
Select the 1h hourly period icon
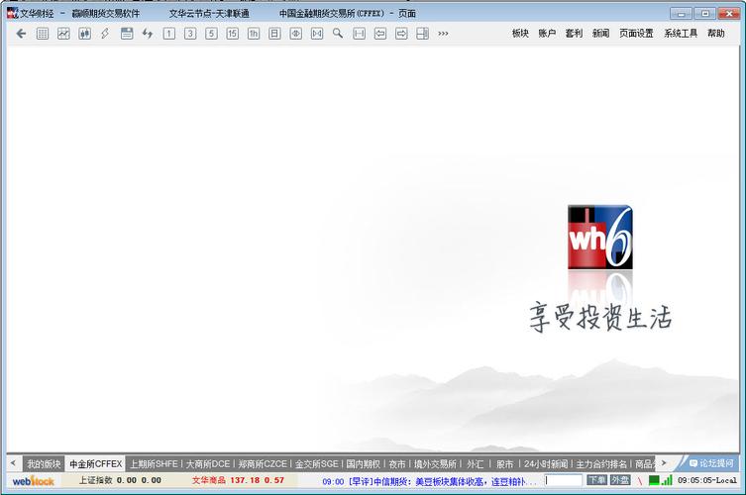point(254,34)
